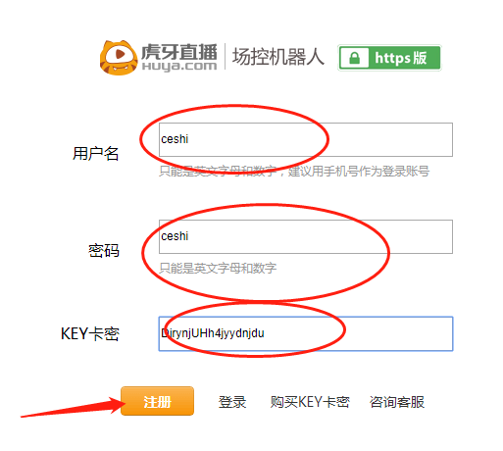Focus the 密码 input field
The image size is (503, 451).
click(x=306, y=236)
